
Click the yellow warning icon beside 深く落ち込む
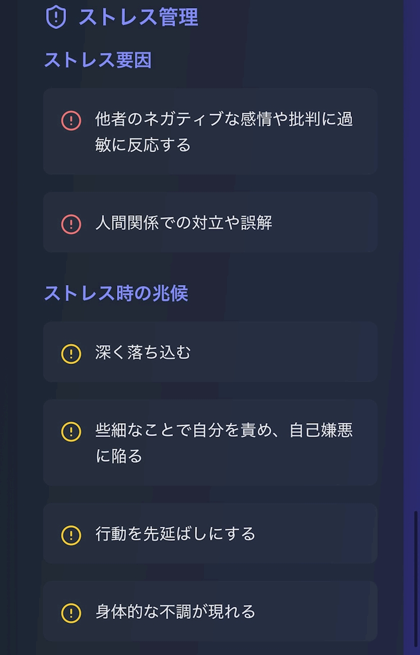click(71, 354)
